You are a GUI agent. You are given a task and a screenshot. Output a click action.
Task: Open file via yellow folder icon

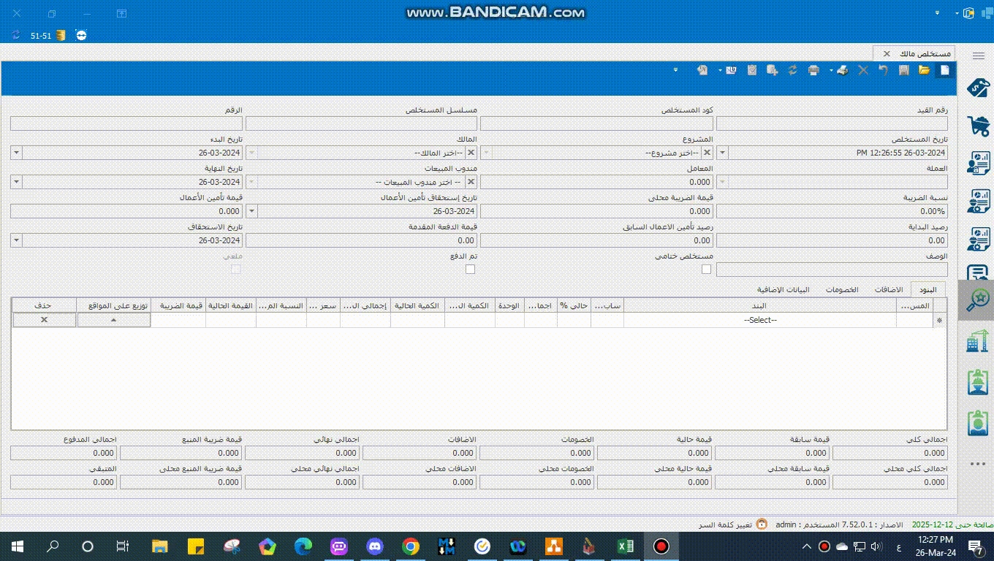(924, 70)
